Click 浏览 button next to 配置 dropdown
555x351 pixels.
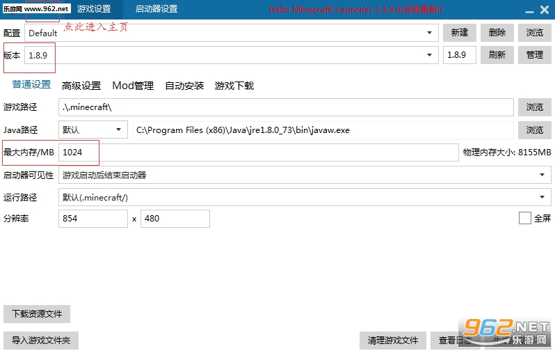coord(534,33)
